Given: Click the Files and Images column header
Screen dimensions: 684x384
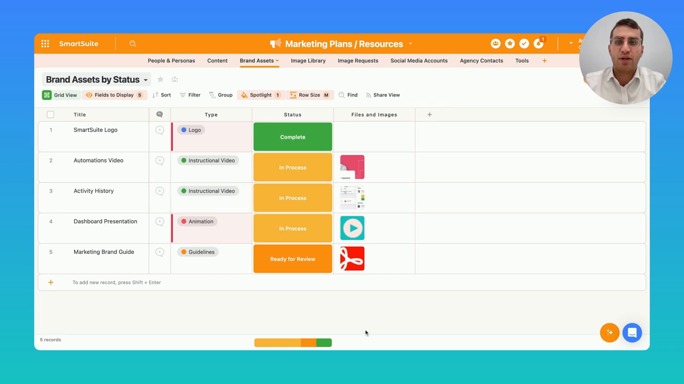Looking at the screenshot, I should tap(374, 115).
